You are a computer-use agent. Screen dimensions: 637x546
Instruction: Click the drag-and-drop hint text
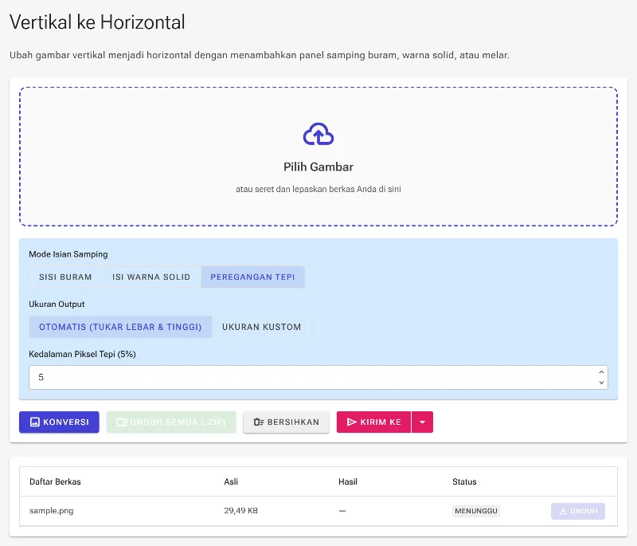pos(318,190)
